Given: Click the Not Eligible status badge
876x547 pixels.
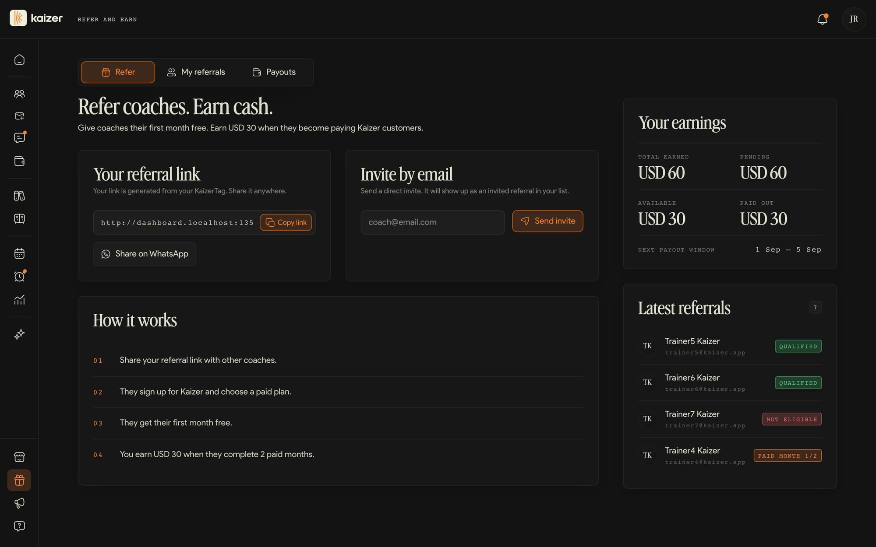Looking at the screenshot, I should (x=792, y=419).
